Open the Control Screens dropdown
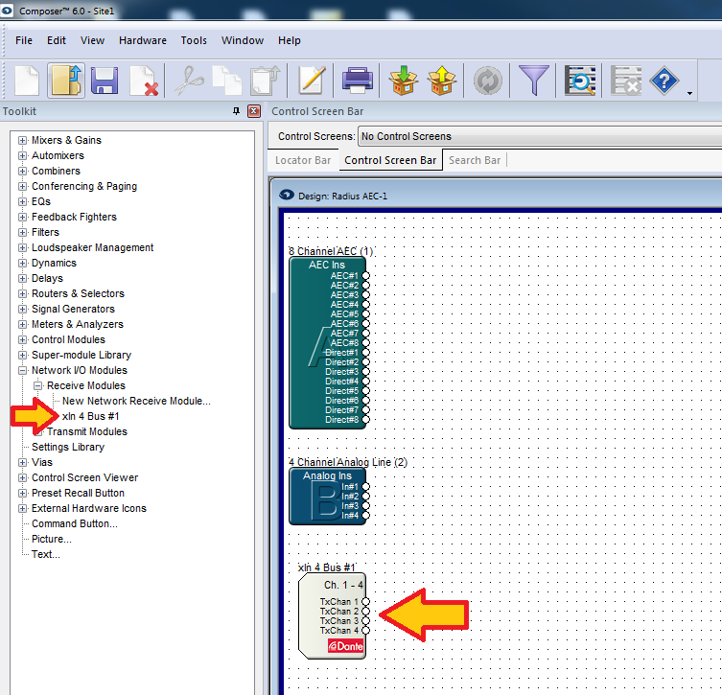 tap(540, 136)
